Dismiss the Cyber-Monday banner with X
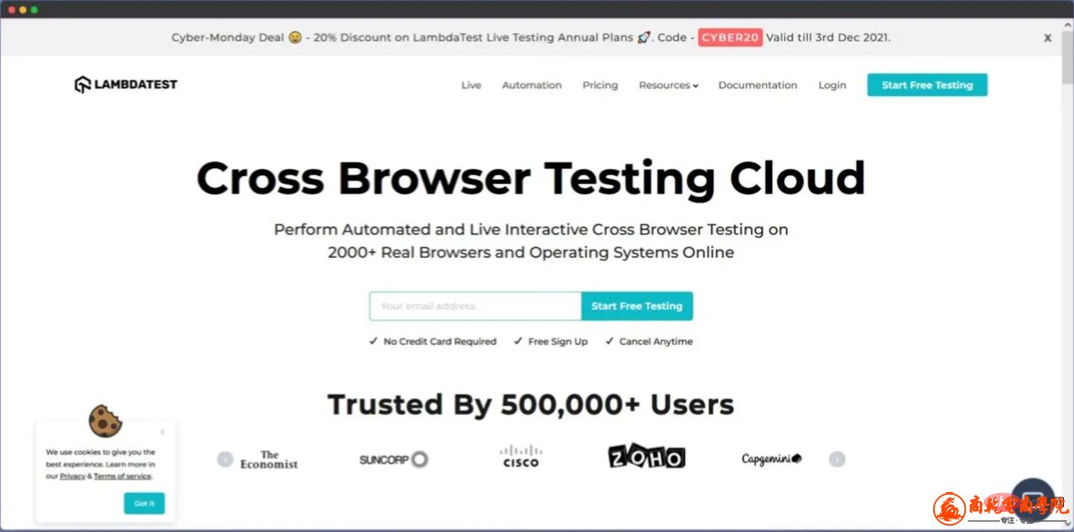The height and width of the screenshot is (532, 1074). (x=1048, y=38)
